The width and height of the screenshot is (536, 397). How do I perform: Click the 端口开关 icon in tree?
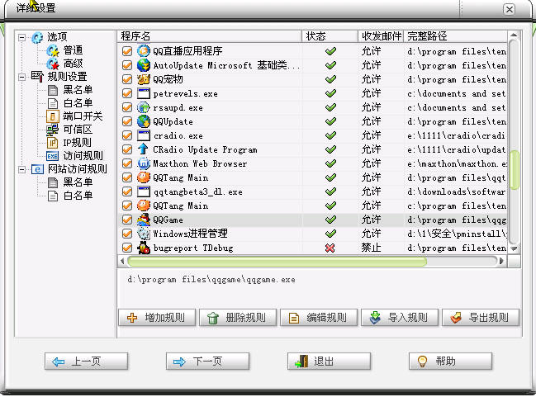pyautogui.click(x=53, y=116)
